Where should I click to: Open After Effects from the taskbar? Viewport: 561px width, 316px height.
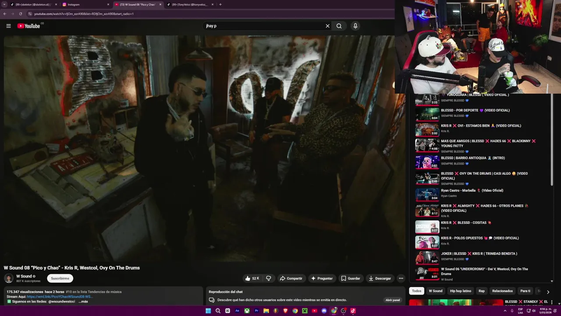coord(237,311)
